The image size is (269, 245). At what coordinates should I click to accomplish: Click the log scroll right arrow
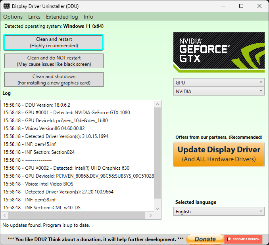pos(150,216)
